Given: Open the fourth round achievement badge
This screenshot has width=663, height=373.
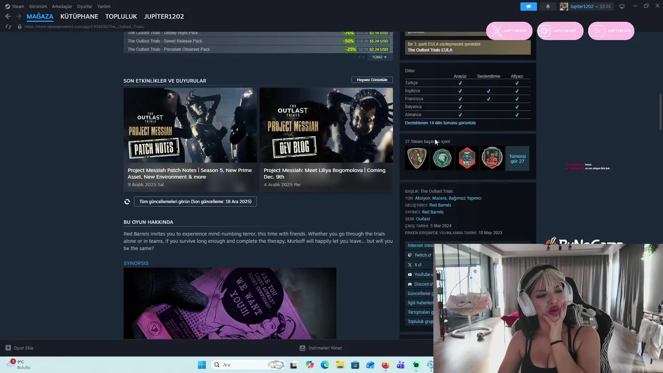Looking at the screenshot, I should click(492, 158).
